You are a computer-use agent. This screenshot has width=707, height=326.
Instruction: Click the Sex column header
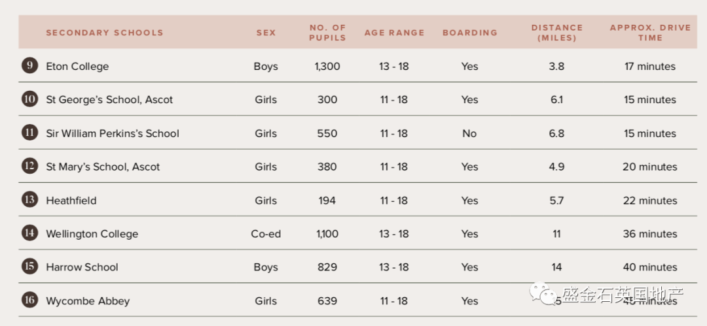pos(266,33)
